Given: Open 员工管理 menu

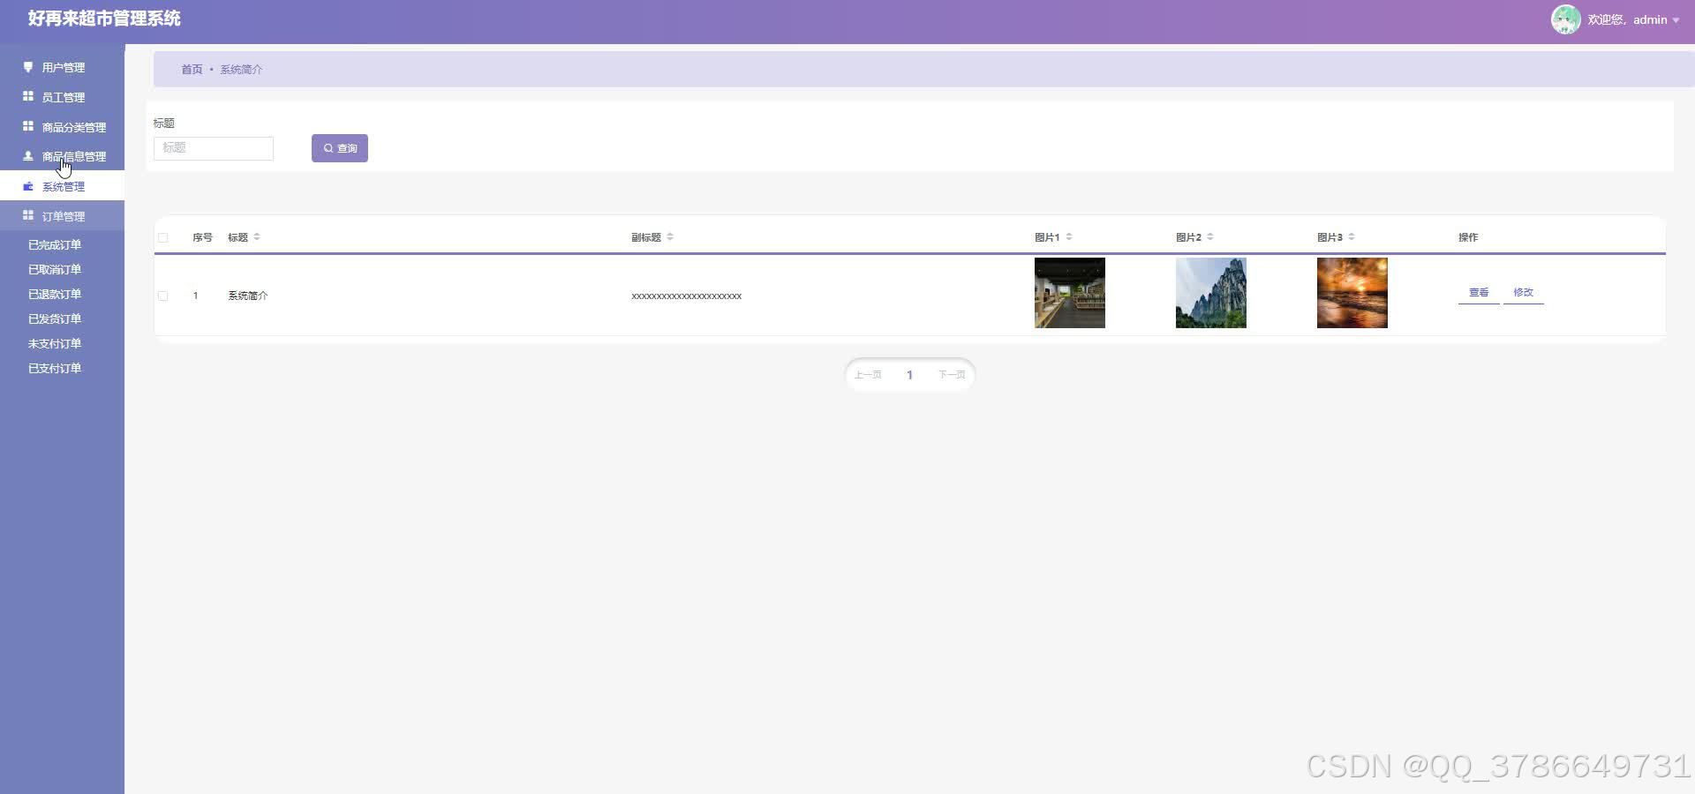Looking at the screenshot, I should point(62,97).
